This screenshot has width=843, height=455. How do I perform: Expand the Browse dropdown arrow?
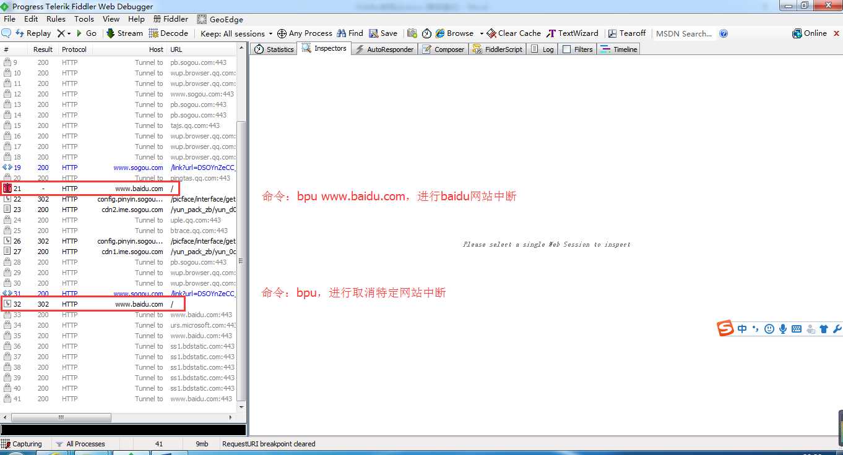tap(481, 33)
